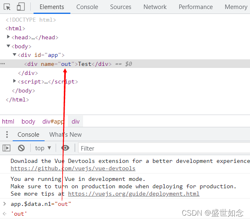Open the ellipsis actions for selected node
Image resolution: width=250 pixels, height=221 pixels.
pyautogui.click(x=3, y=64)
